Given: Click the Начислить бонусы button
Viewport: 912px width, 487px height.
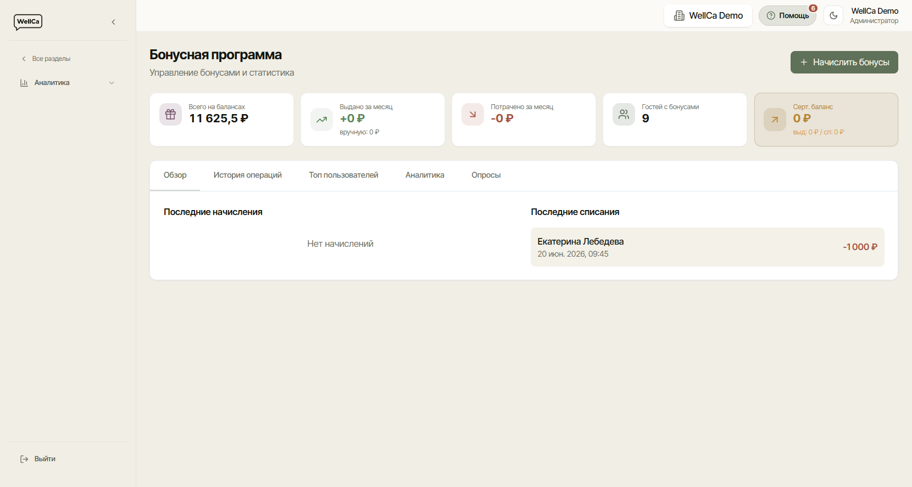Looking at the screenshot, I should [844, 63].
